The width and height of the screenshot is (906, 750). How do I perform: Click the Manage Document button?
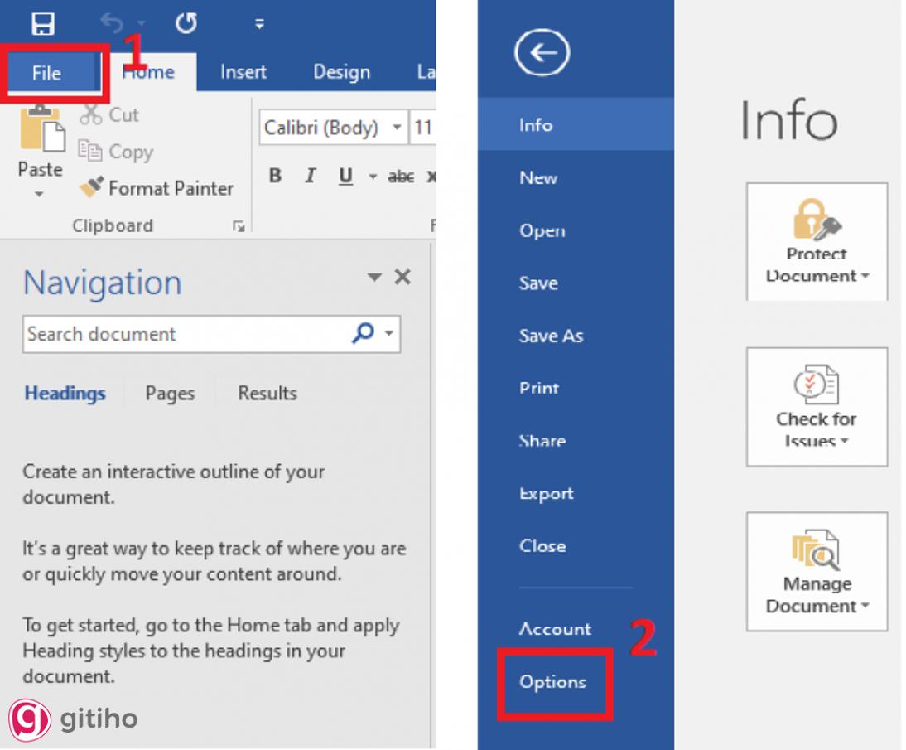817,571
